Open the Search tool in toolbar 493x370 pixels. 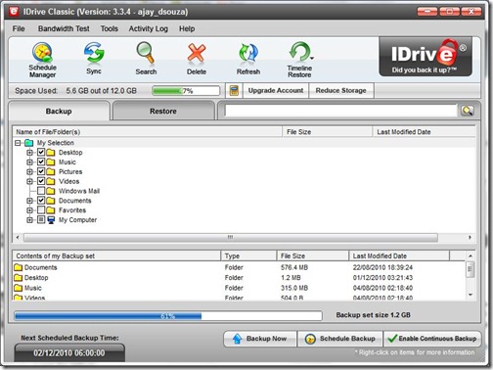click(146, 58)
